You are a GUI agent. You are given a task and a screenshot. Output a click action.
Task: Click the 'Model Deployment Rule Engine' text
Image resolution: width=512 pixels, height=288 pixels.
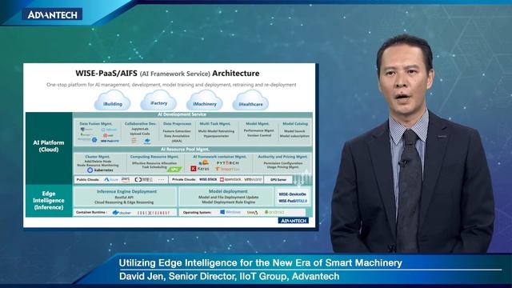tap(228, 202)
